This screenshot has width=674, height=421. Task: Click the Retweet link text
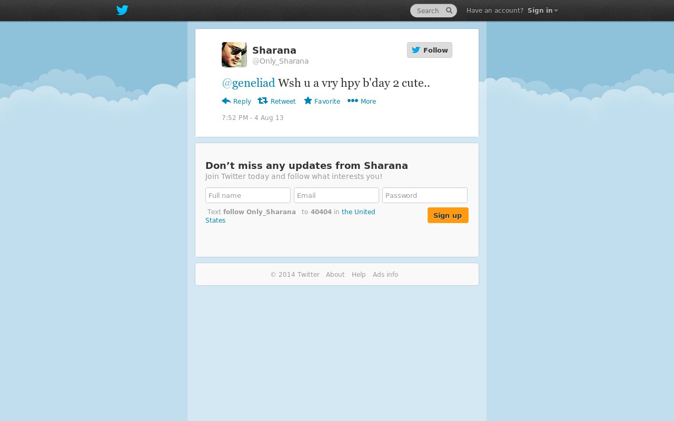(x=283, y=102)
